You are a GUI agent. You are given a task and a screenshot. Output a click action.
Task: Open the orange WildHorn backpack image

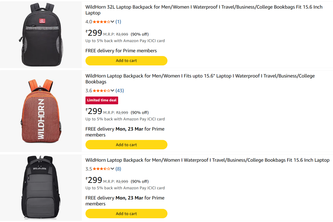click(41, 111)
